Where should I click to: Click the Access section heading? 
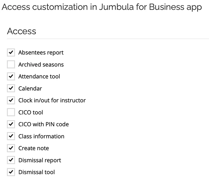point(21,31)
